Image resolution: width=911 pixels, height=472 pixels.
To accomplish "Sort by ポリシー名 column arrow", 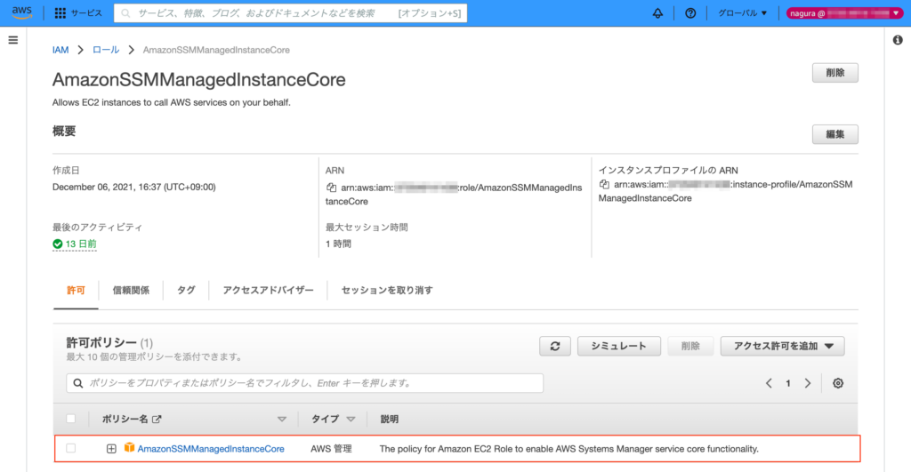I will point(282,420).
